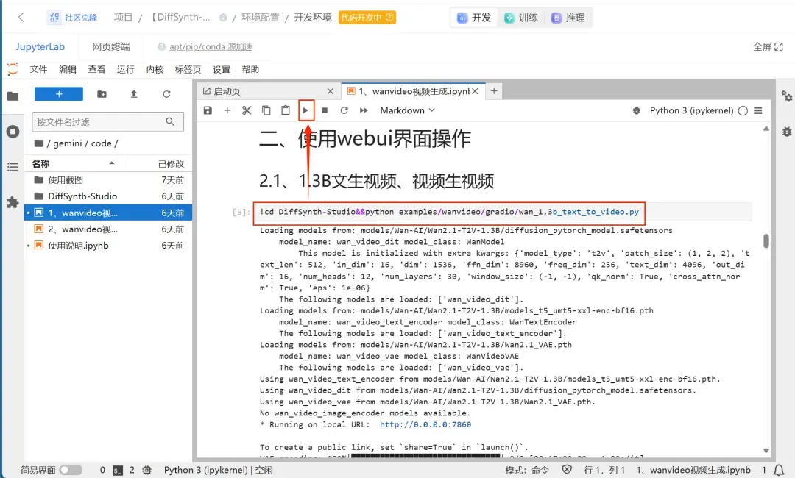Save the notebook using the save icon
Viewport: 795px width, 478px height.
click(208, 110)
